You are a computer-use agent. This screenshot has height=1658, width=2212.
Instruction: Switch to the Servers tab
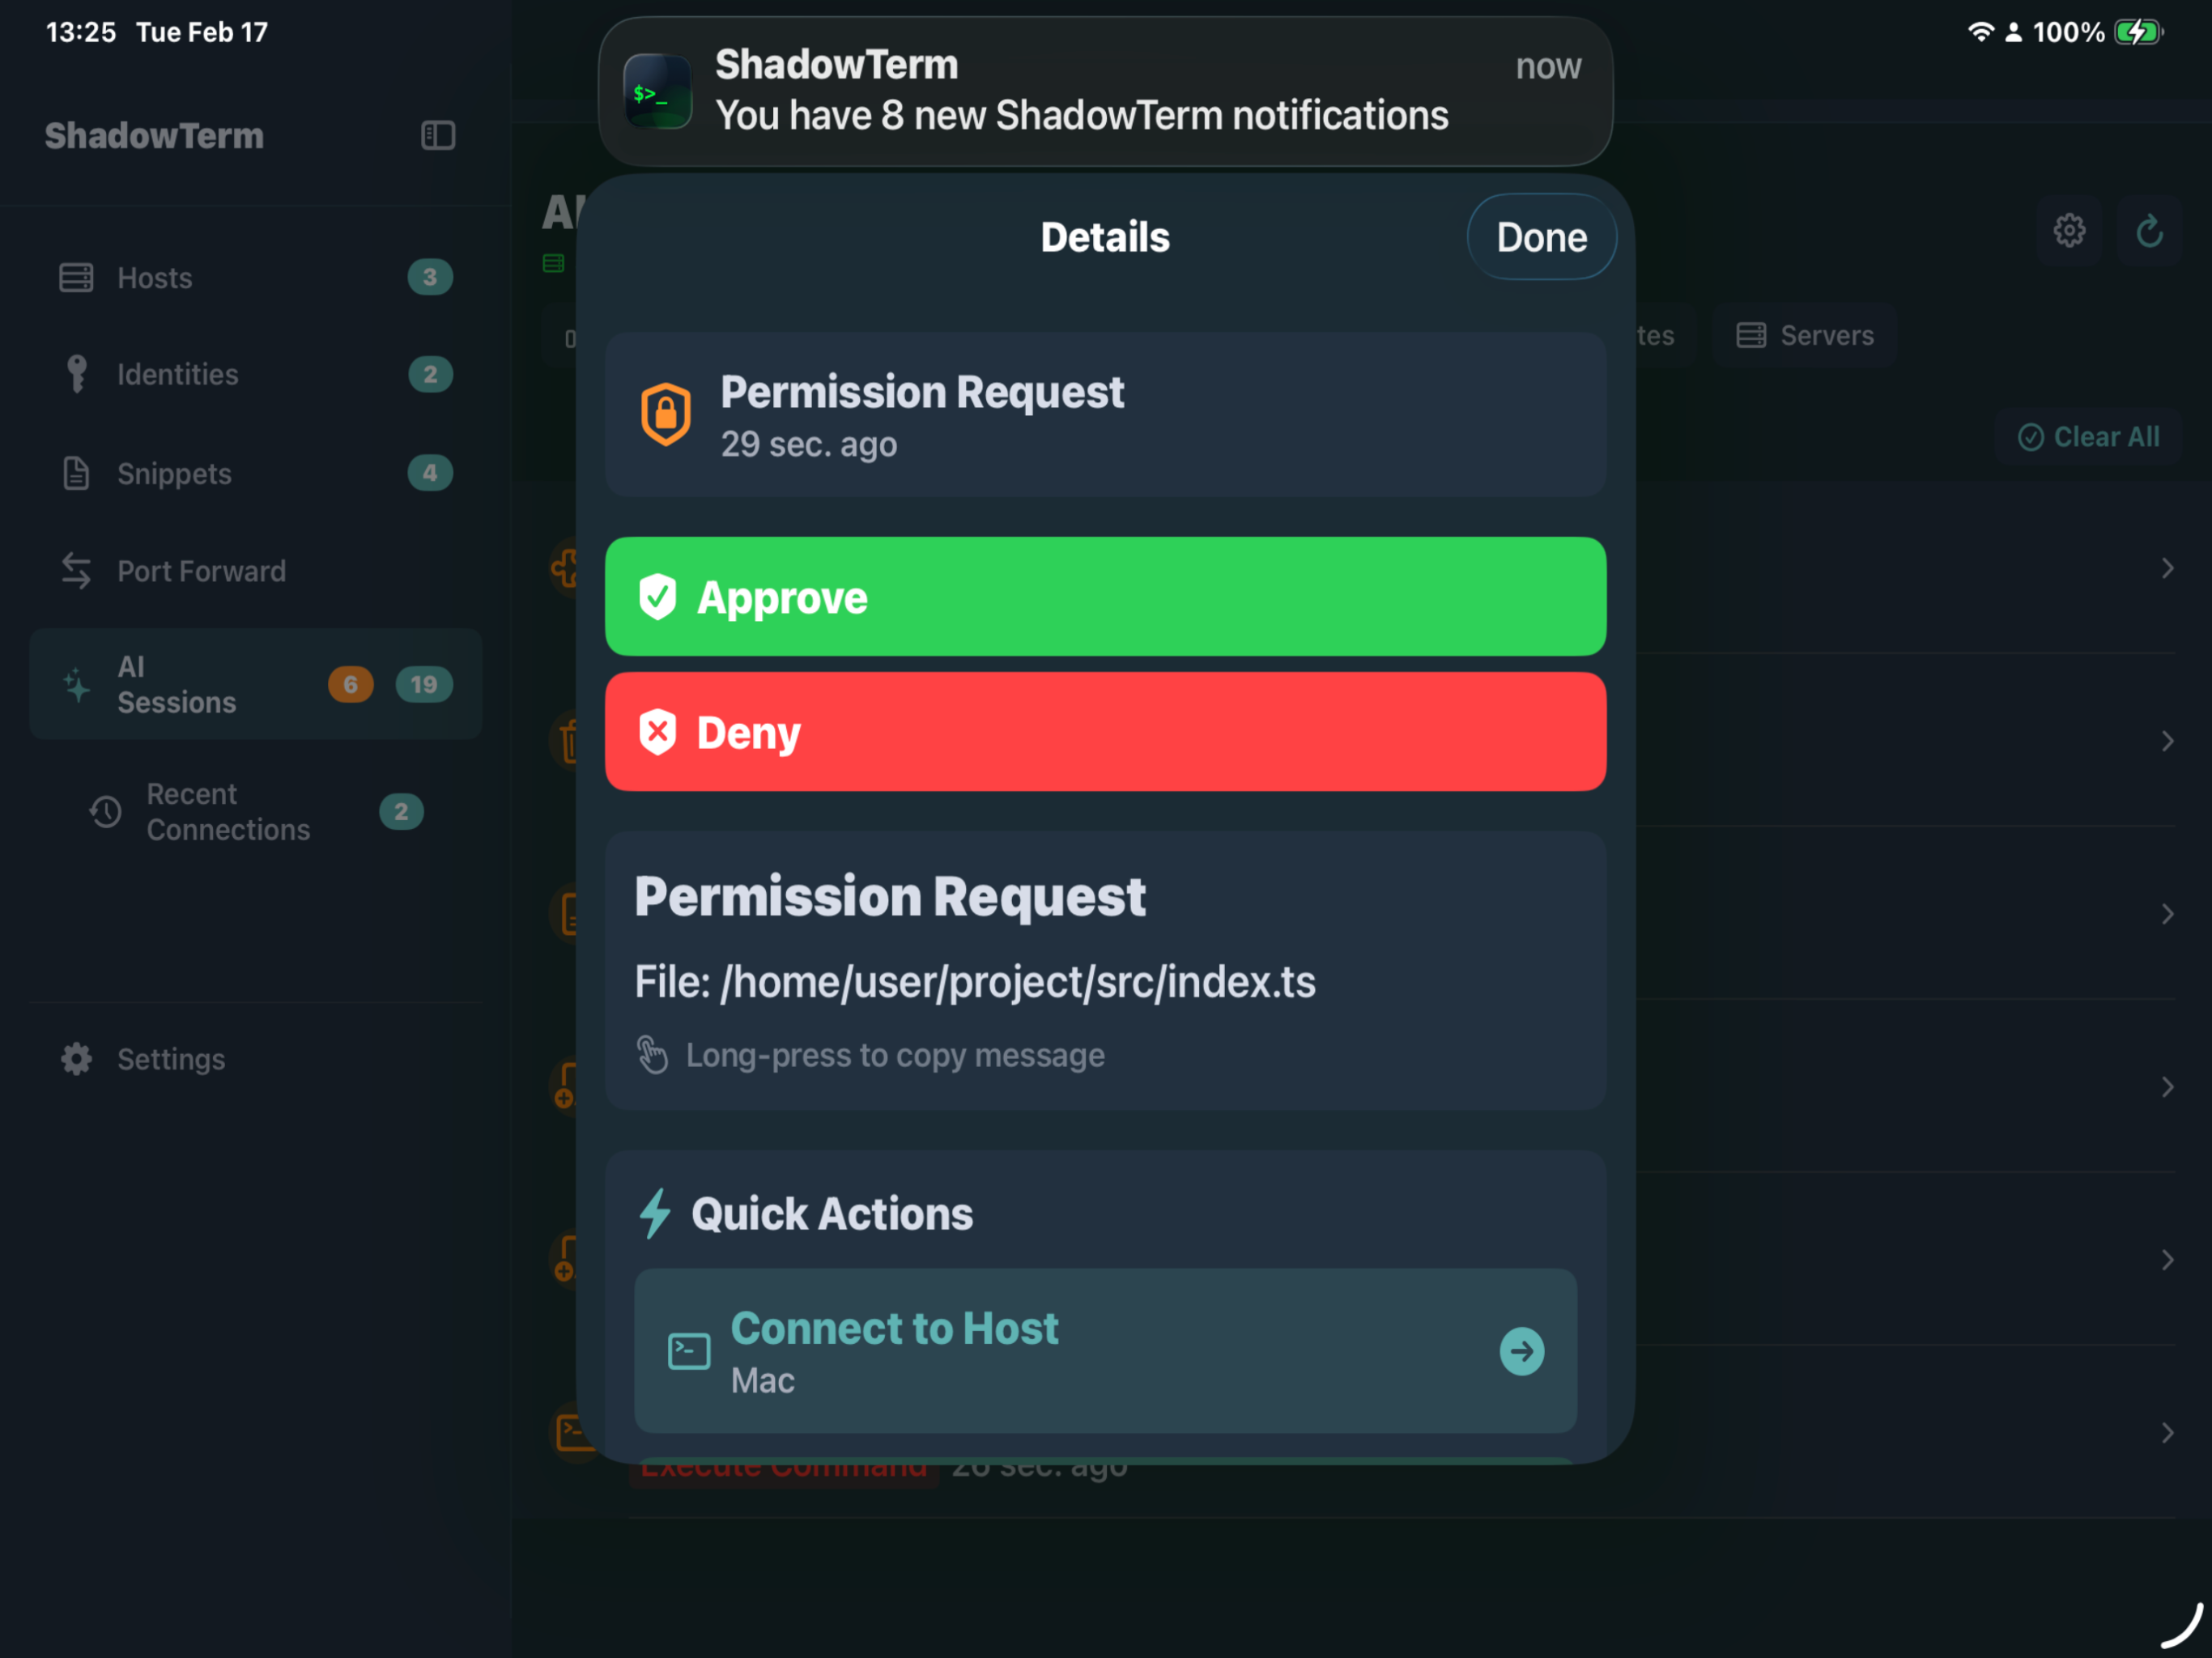1804,335
